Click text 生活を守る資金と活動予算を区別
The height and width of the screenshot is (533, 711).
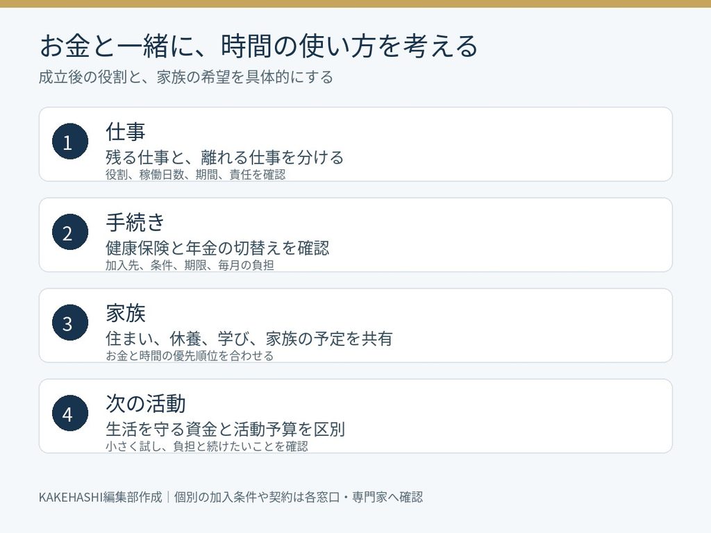(x=226, y=429)
